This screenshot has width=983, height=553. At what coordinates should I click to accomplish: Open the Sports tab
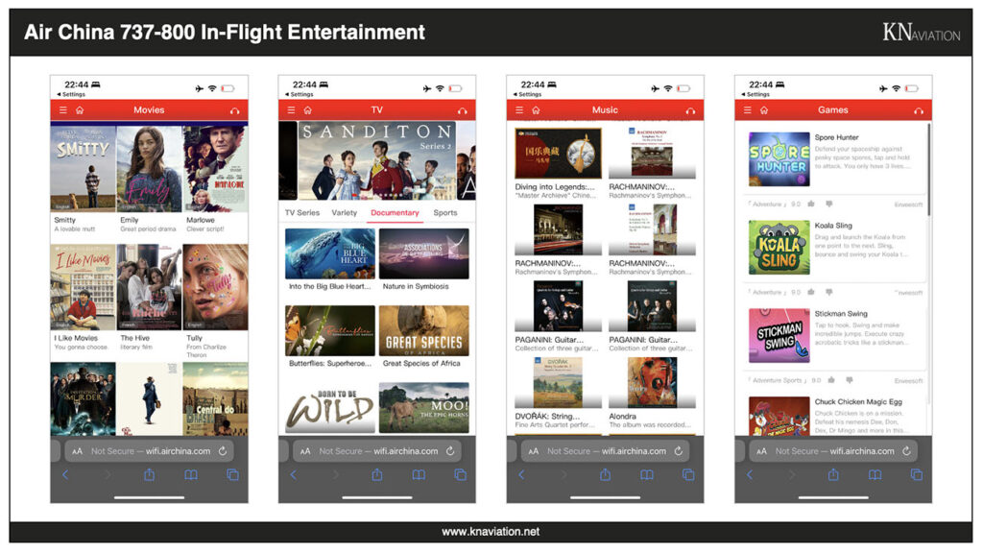pyautogui.click(x=445, y=213)
